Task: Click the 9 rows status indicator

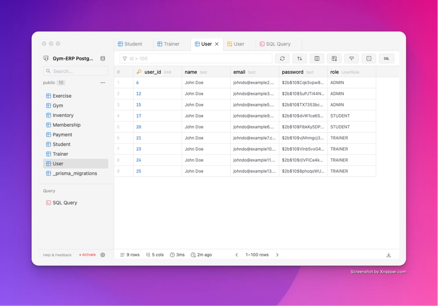Action: [x=130, y=255]
